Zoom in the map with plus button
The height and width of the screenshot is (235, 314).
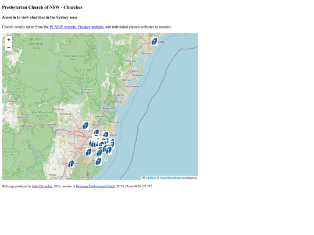point(9,40)
